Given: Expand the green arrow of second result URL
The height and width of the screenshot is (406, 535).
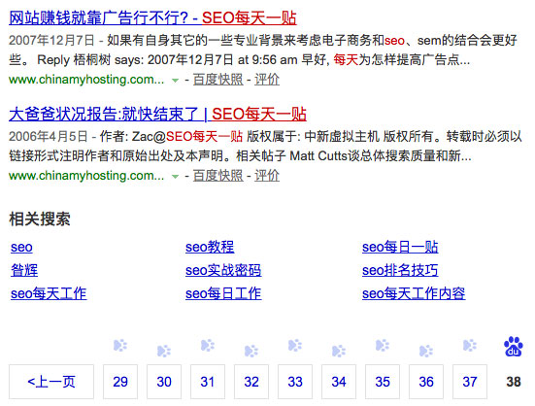Looking at the screenshot, I should 175,177.
